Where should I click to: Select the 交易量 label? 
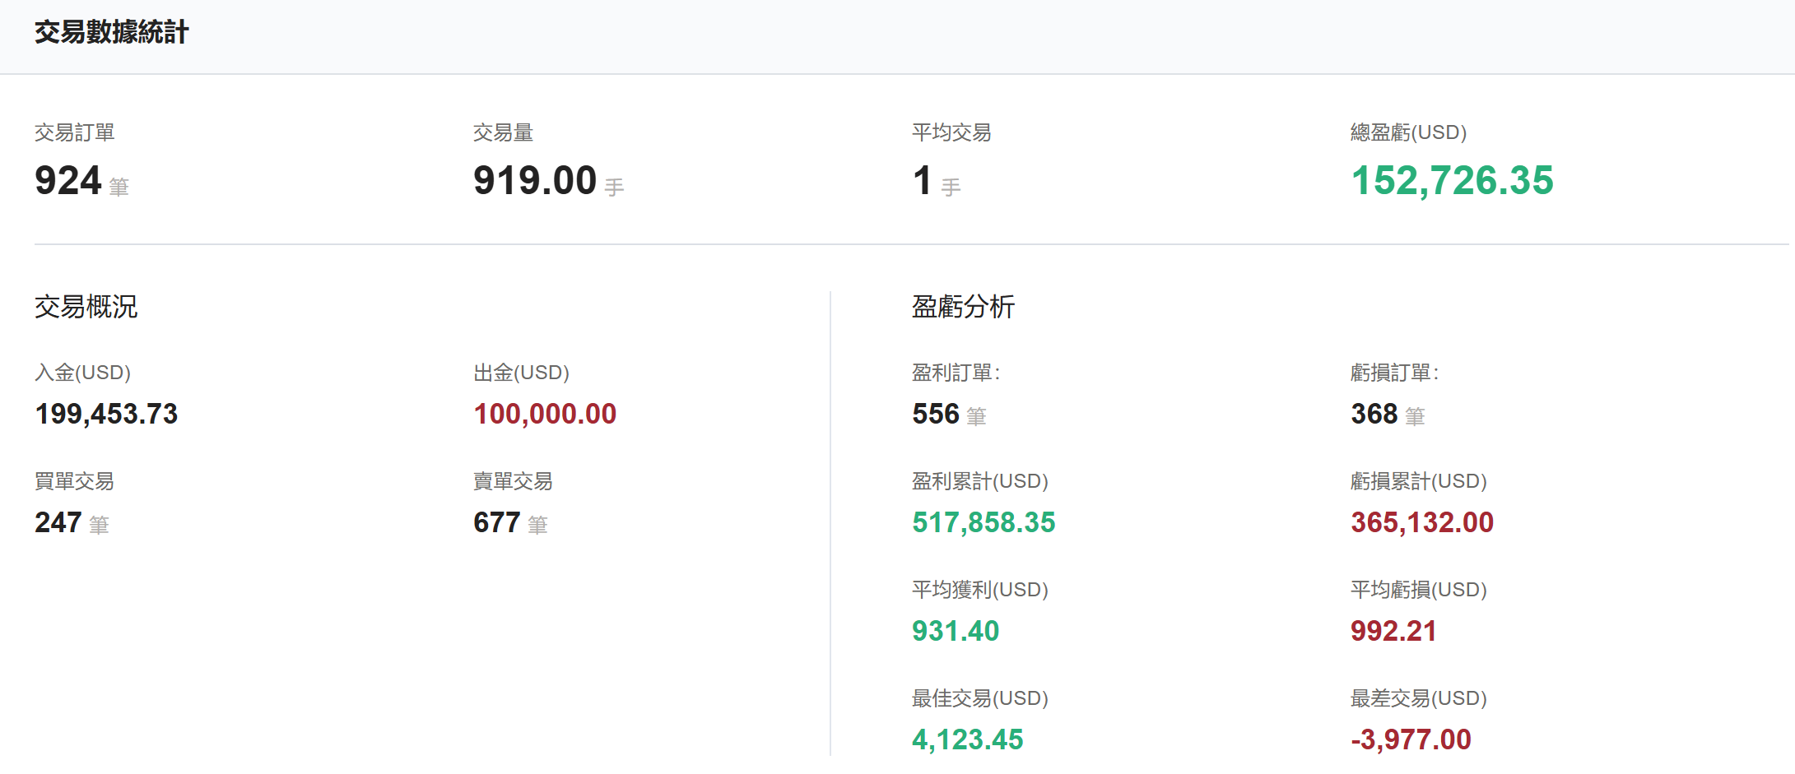(x=504, y=132)
